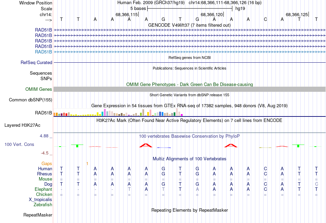Image resolution: width=326 pixels, height=223 pixels.
Task: Open the GTEx Gene Expression track title
Action: coord(189,106)
